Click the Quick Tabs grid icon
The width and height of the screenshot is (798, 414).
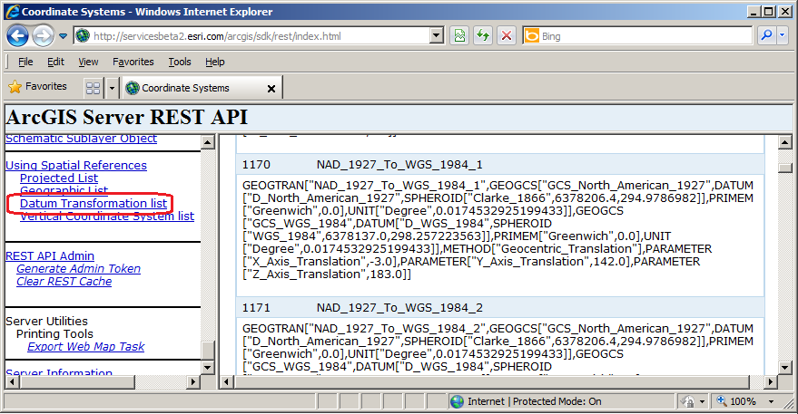click(94, 89)
